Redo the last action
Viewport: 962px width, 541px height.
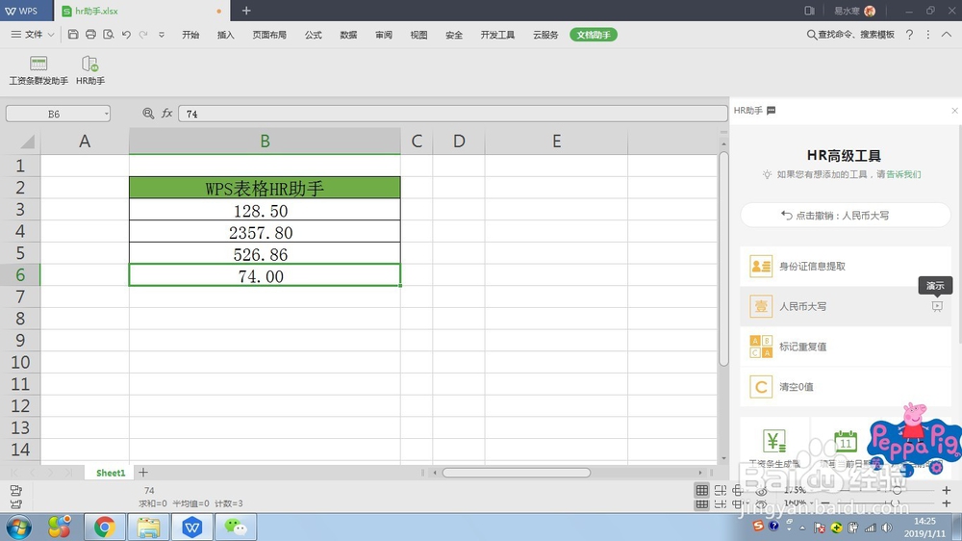pos(143,35)
